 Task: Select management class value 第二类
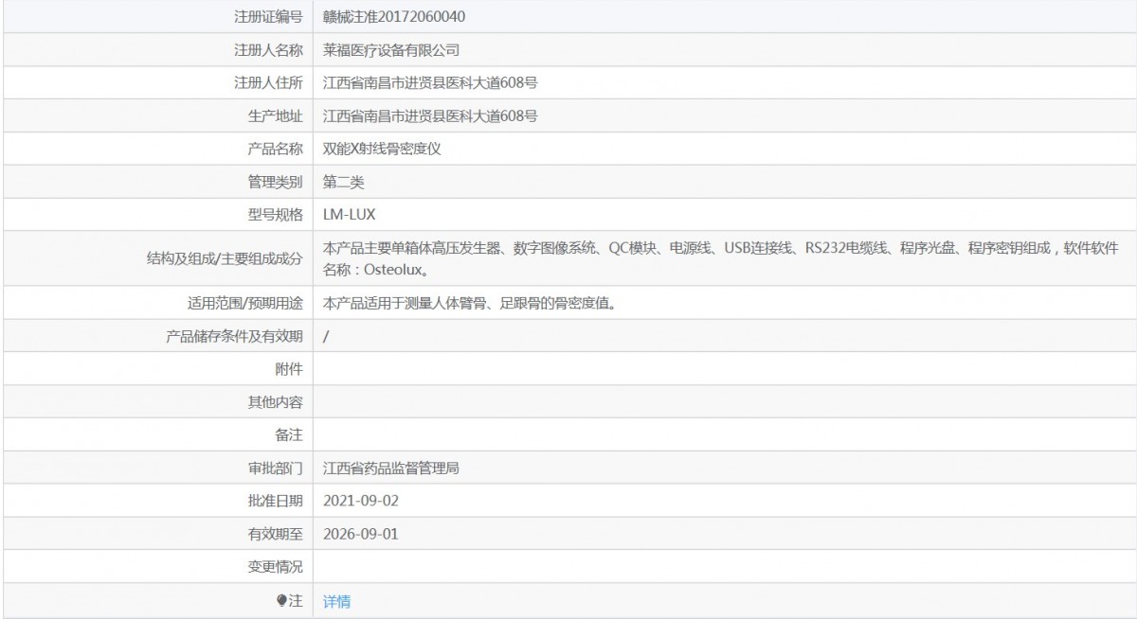pyautogui.click(x=343, y=182)
